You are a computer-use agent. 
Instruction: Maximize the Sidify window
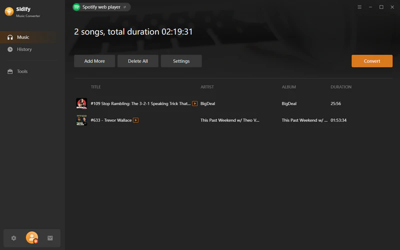(381, 7)
